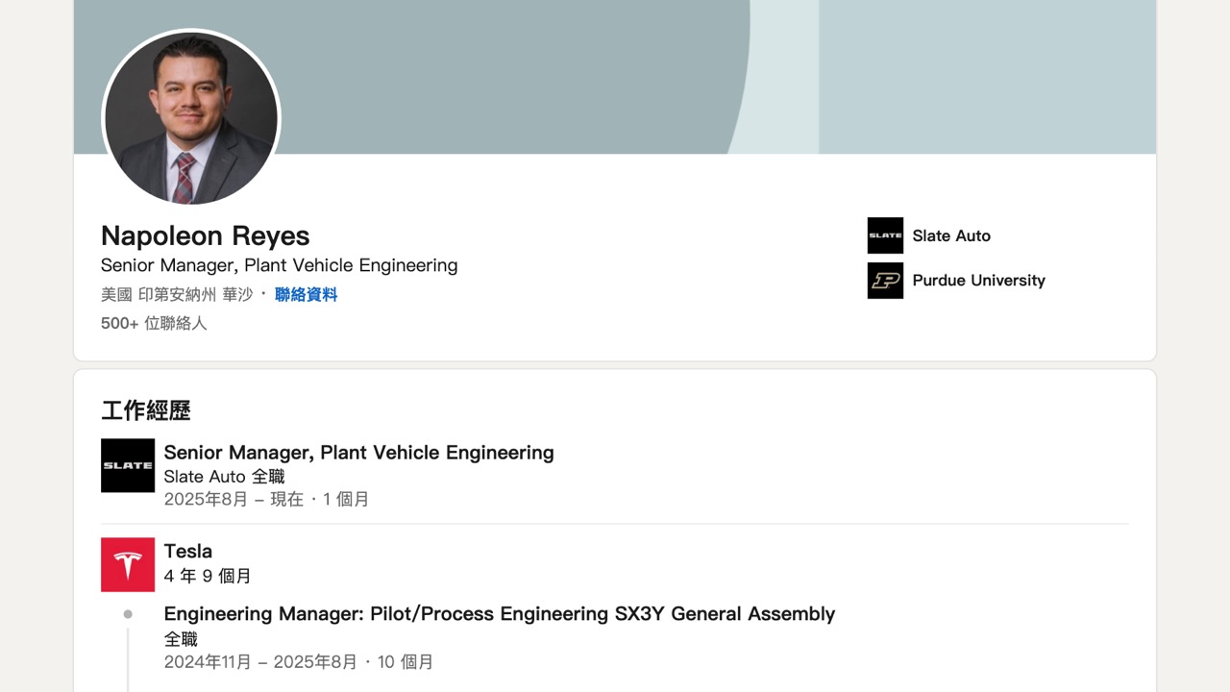The height and width of the screenshot is (692, 1230).
Task: Click the Slate logo in work experience
Action: coord(128,465)
